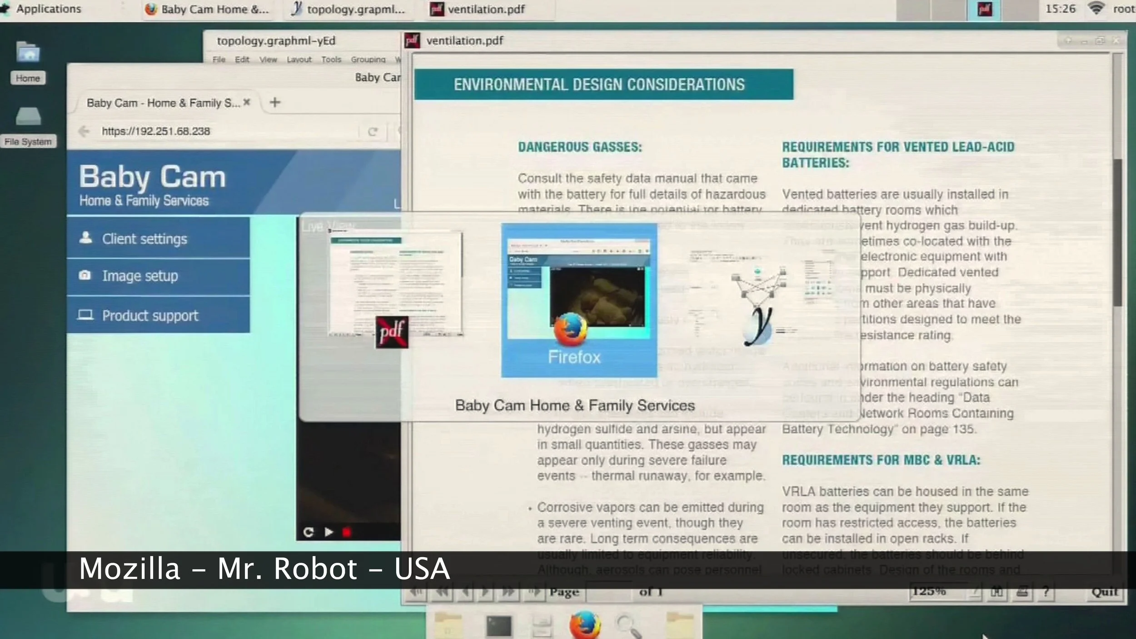Click the Wi-Fi icon in the top panel
Image resolution: width=1136 pixels, height=639 pixels.
point(1096,8)
